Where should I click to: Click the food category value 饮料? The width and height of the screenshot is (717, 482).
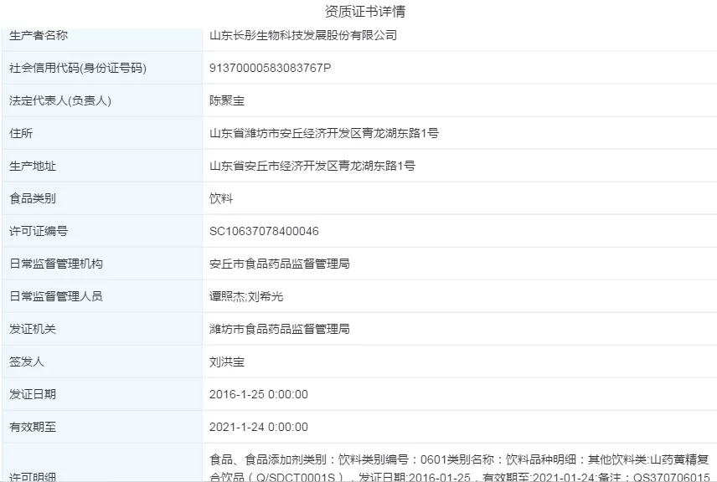tap(221, 198)
